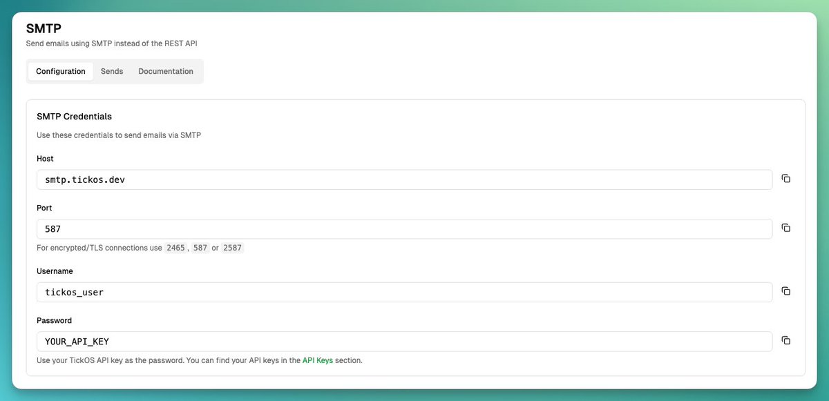829x401 pixels.
Task: Click the Password label
Action: click(x=54, y=321)
